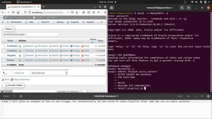Search within the Creators table

[x=54, y=51]
